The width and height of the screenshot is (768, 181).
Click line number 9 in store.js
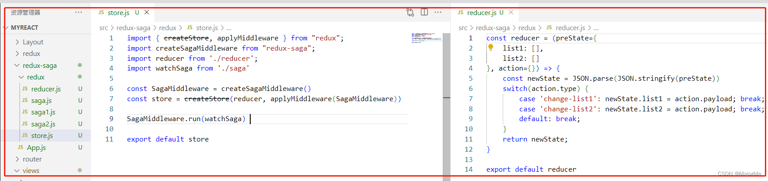[x=111, y=119]
